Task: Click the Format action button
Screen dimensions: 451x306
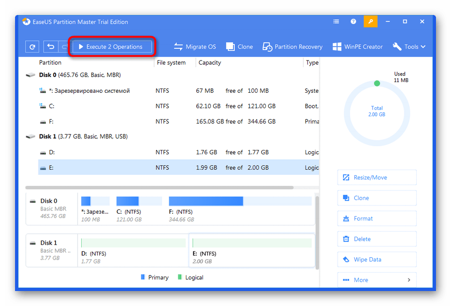Action: (377, 218)
